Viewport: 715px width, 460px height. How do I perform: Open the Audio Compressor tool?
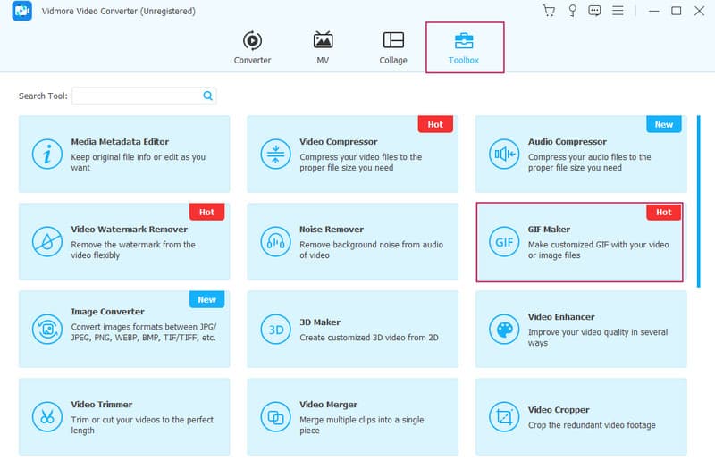580,154
